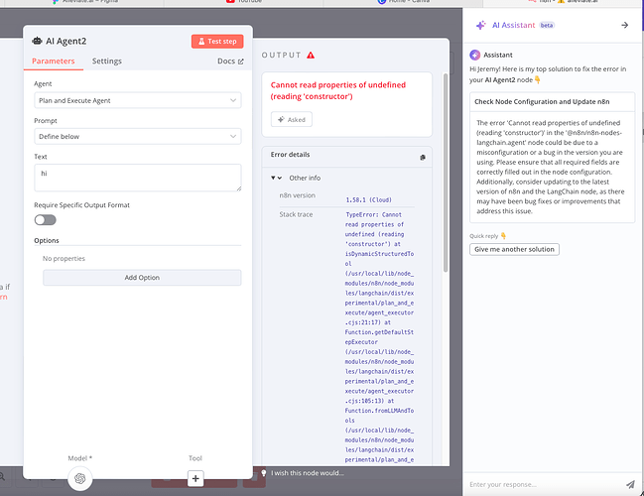Click the Stack trace label
The image size is (644, 496).
(x=296, y=214)
